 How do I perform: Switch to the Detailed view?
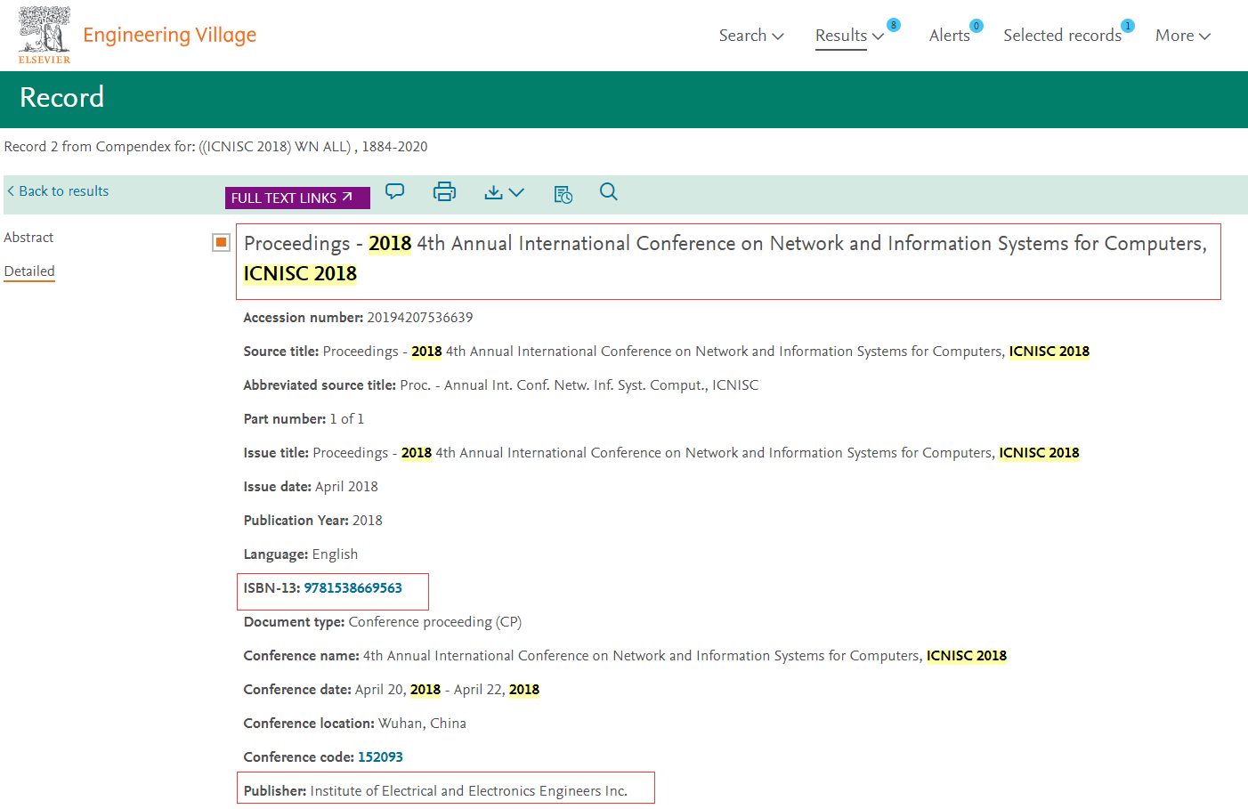coord(29,271)
